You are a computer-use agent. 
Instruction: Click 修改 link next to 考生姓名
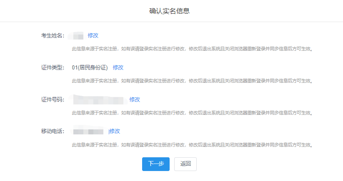click(93, 35)
